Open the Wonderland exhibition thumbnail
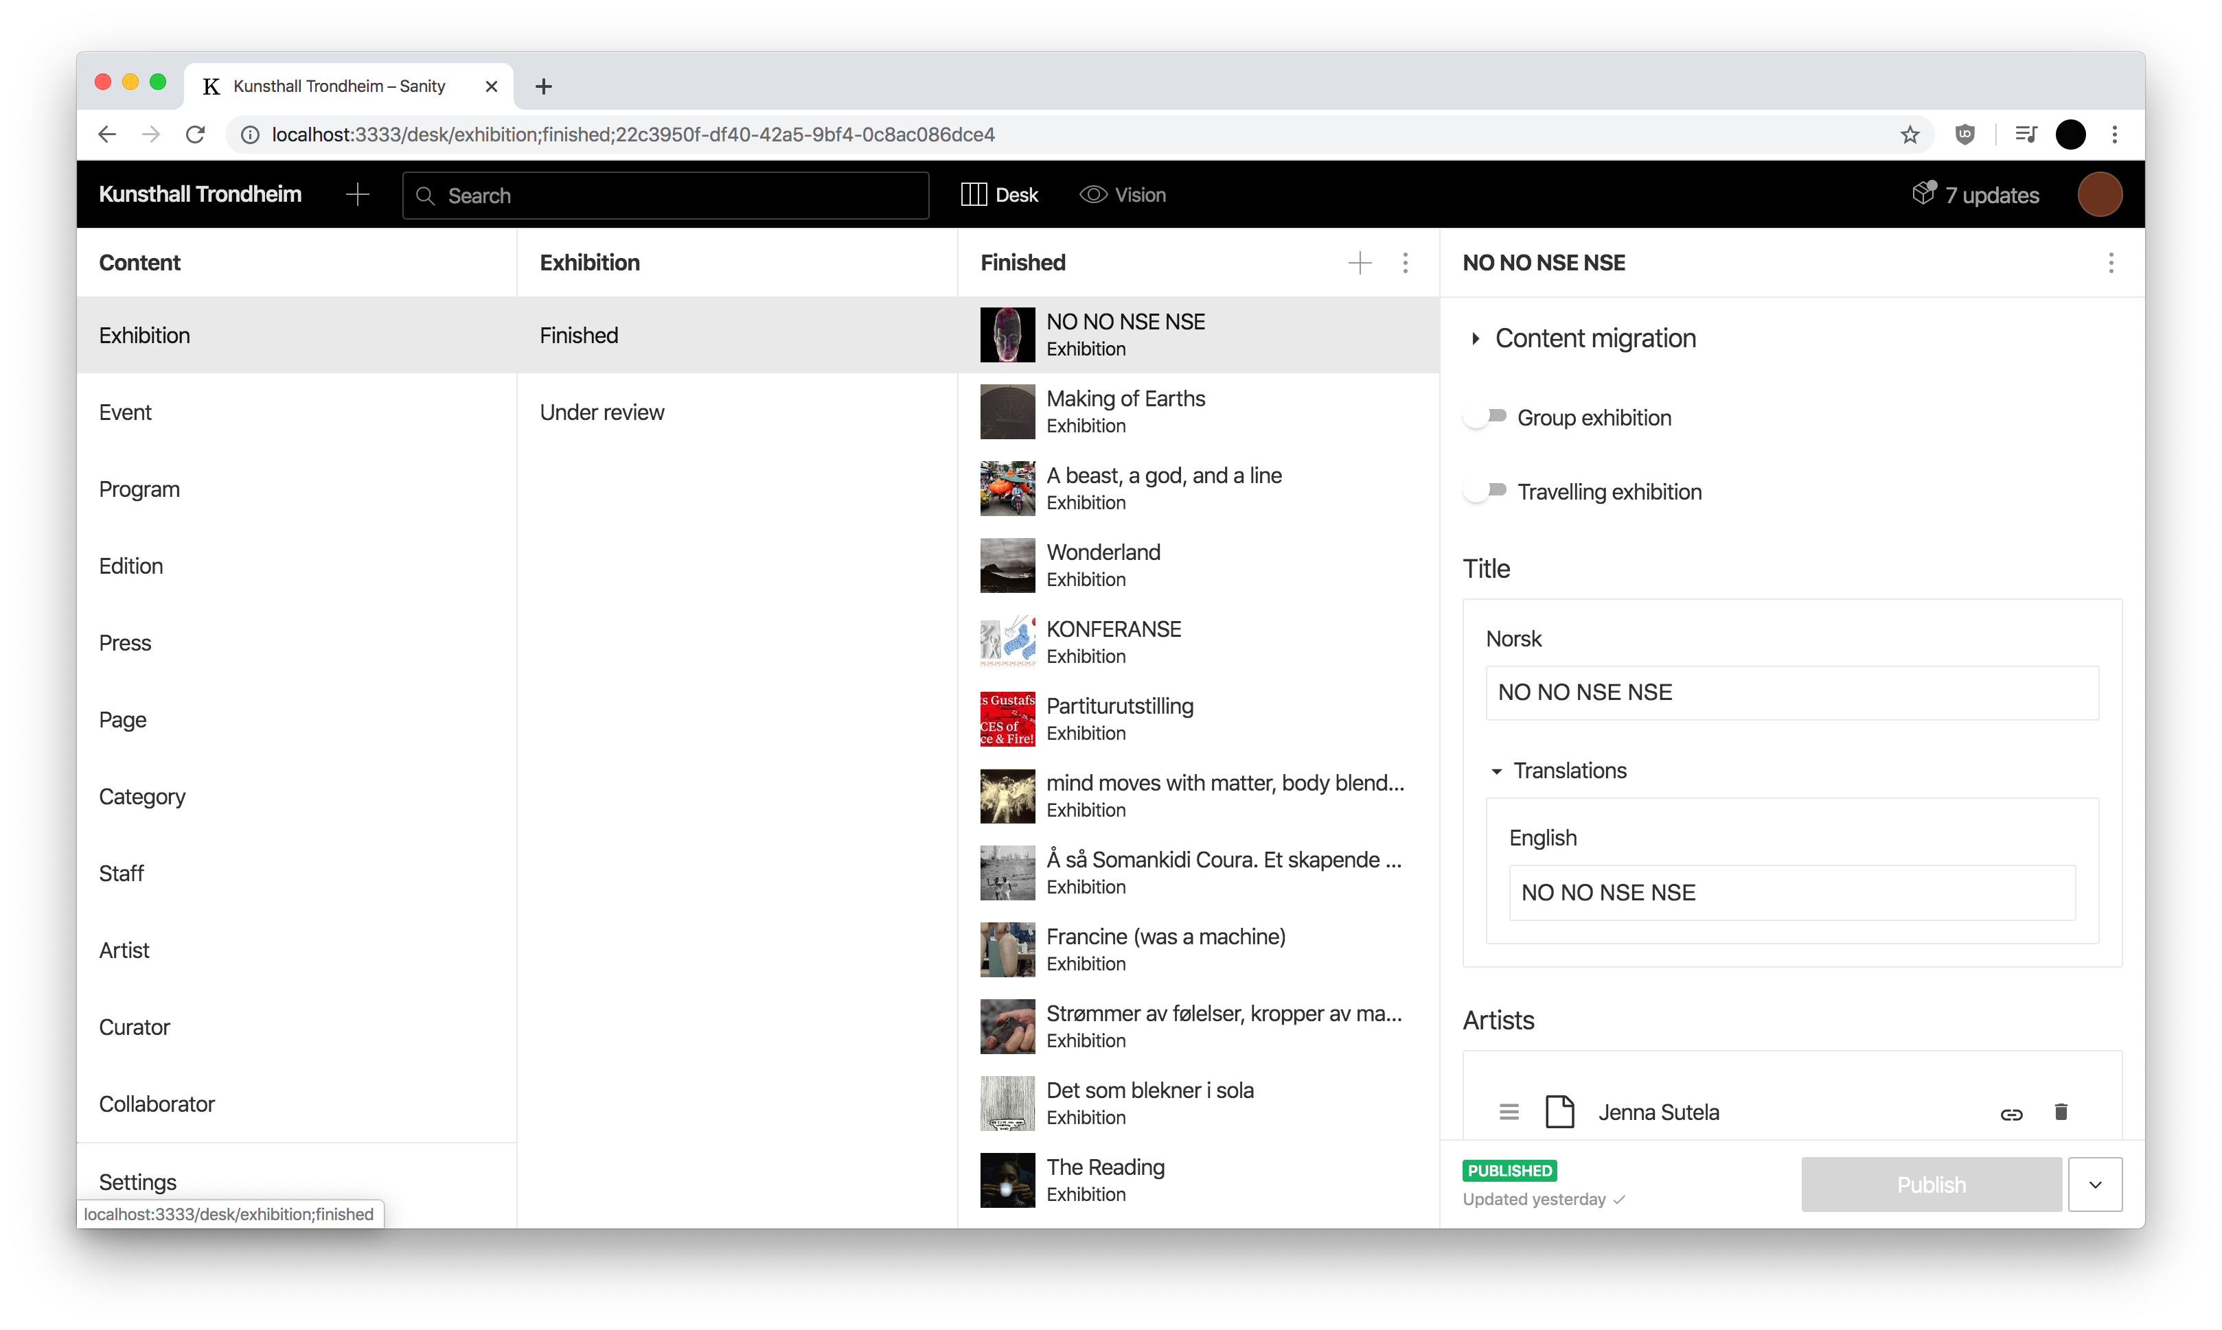The height and width of the screenshot is (1330, 2222). point(1007,565)
